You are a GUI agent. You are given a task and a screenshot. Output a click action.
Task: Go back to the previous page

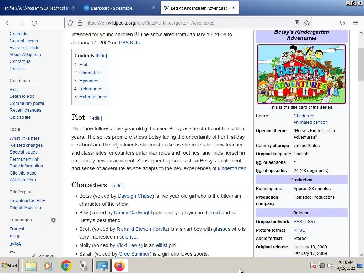click(9, 23)
